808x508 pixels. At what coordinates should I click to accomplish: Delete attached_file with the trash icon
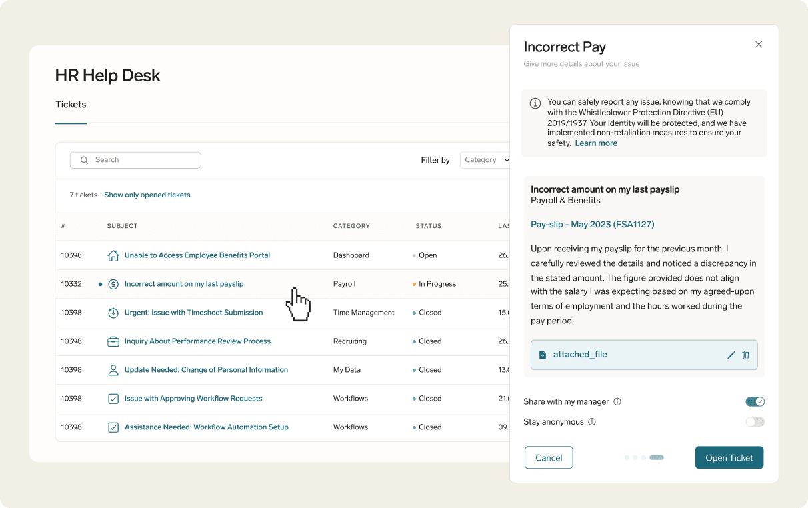[x=746, y=355]
